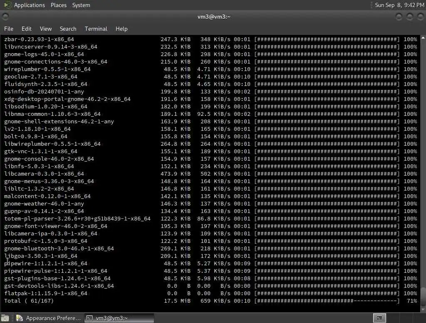Open the System menu
This screenshot has width=426, height=323.
pyautogui.click(x=81, y=5)
